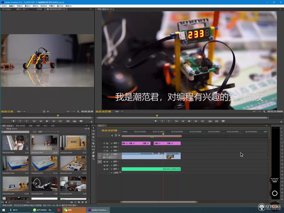Select the Rolling Edit tool

[93, 137]
